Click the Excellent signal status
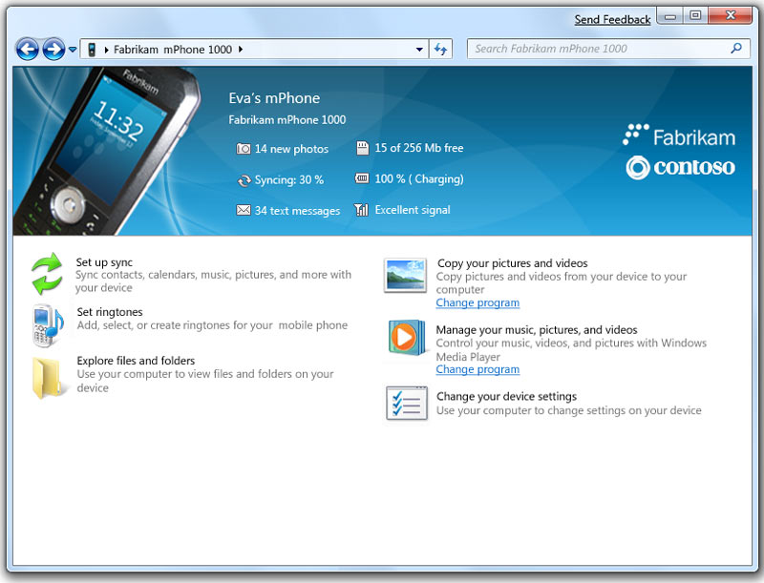Image resolution: width=764 pixels, height=583 pixels. 413,210
